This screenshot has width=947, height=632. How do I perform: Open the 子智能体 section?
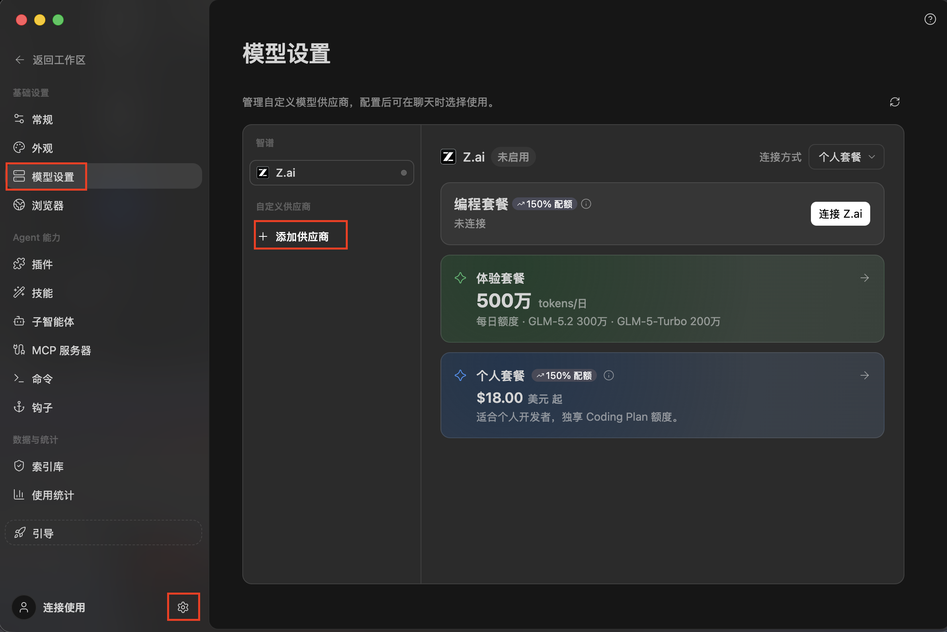click(103, 321)
